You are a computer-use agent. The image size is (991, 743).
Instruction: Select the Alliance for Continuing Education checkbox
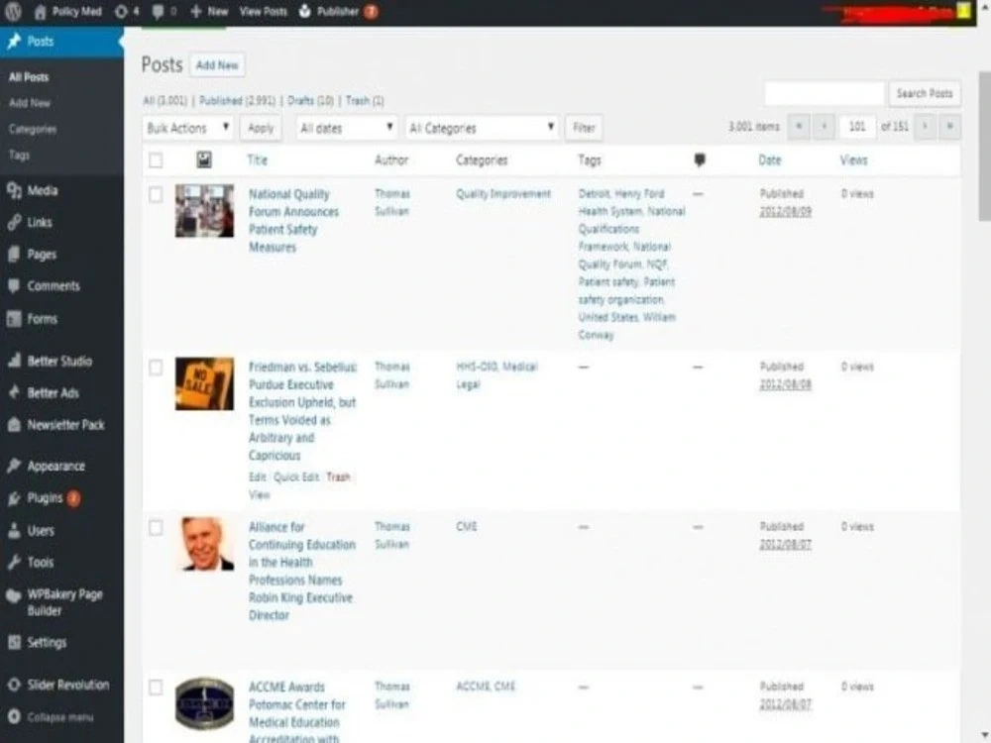(x=156, y=528)
